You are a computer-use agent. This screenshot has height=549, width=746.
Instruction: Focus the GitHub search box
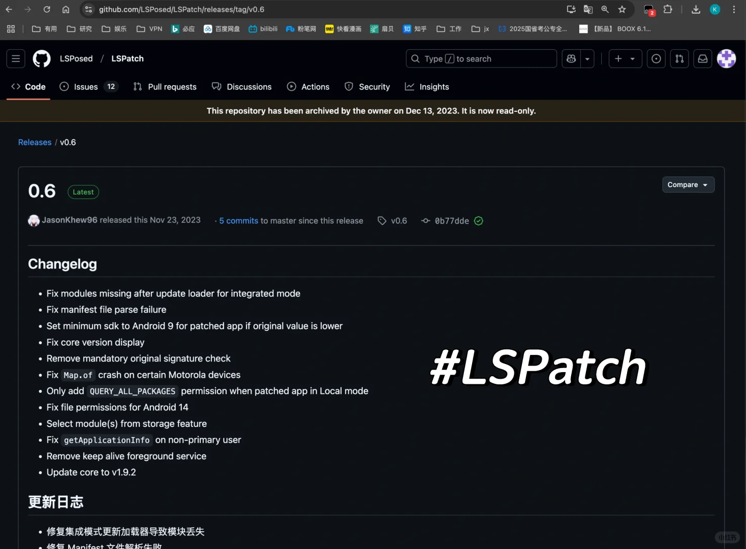(x=481, y=58)
